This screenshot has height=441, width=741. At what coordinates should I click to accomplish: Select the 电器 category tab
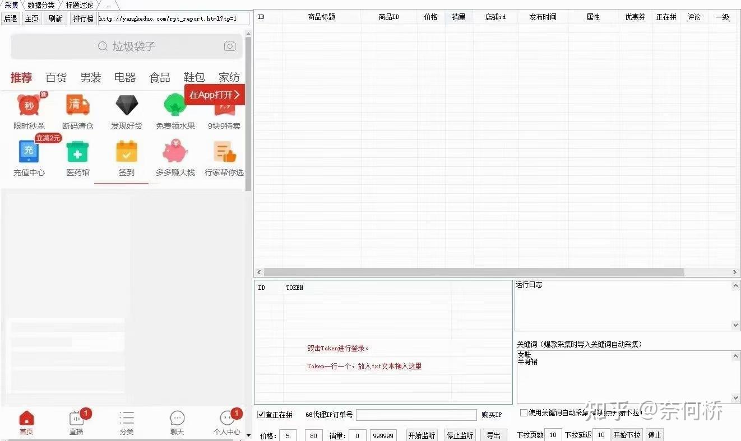click(125, 78)
